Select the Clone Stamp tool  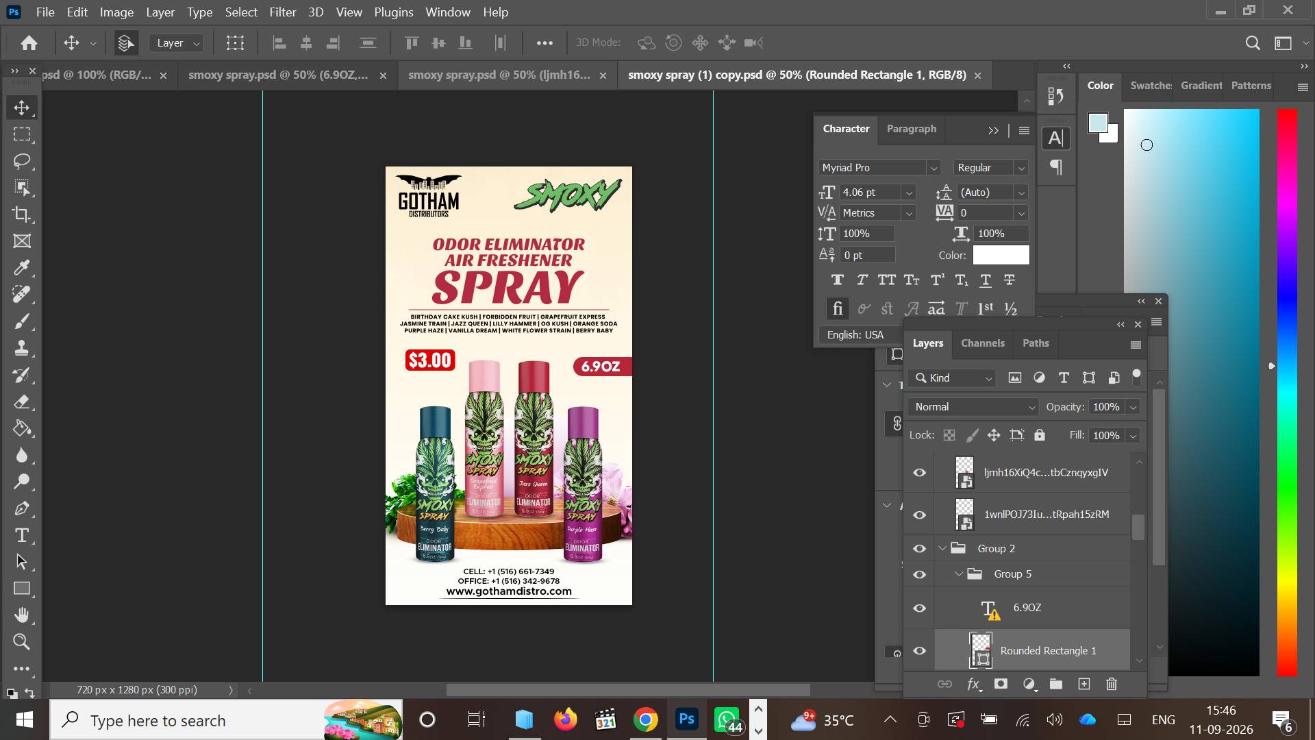22,348
